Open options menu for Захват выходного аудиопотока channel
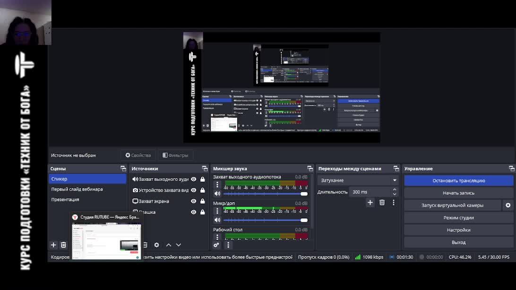Image resolution: width=516 pixels, height=290 pixels. click(x=217, y=185)
